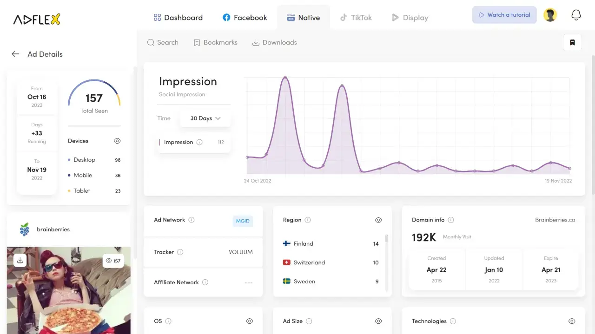The width and height of the screenshot is (595, 334).
Task: Click the ADFLEX logo
Action: pyautogui.click(x=36, y=19)
